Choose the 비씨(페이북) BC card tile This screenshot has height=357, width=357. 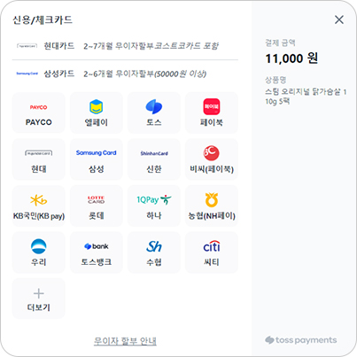[212, 159]
